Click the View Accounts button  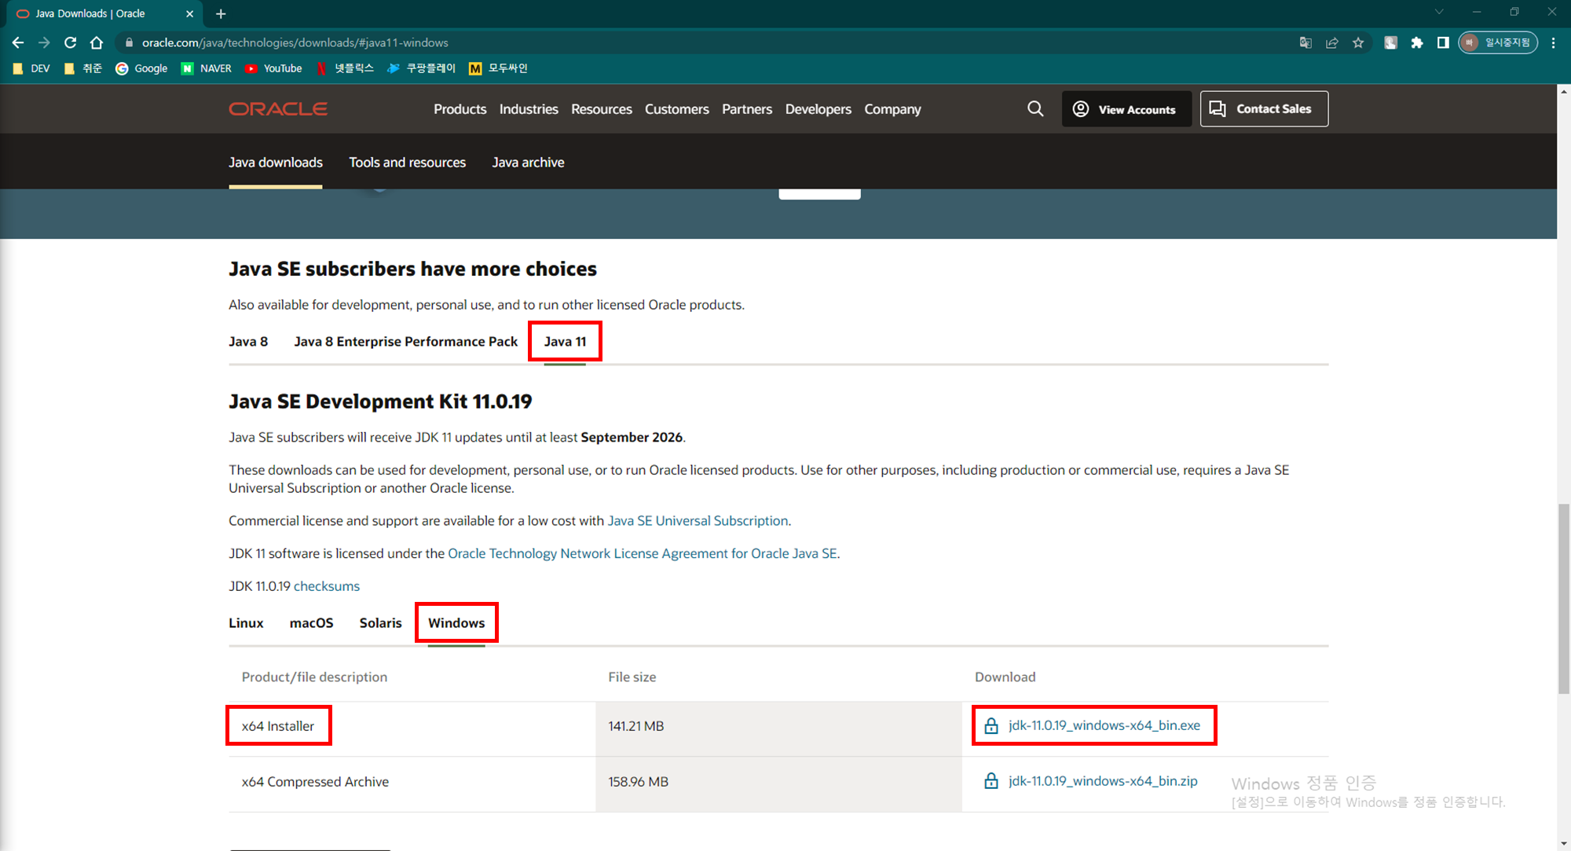click(1126, 109)
